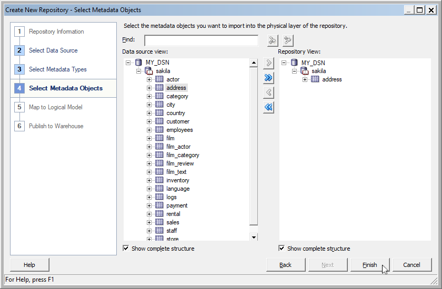
Task: Expand the sales table node
Action: point(149,223)
